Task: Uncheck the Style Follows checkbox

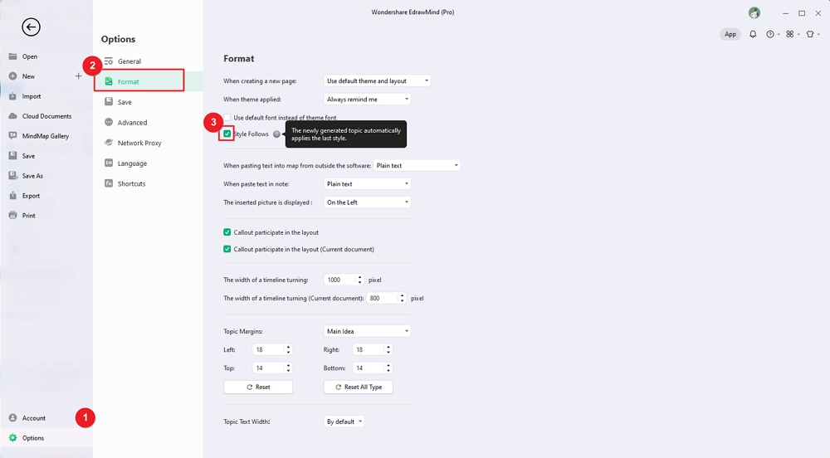Action: 227,134
